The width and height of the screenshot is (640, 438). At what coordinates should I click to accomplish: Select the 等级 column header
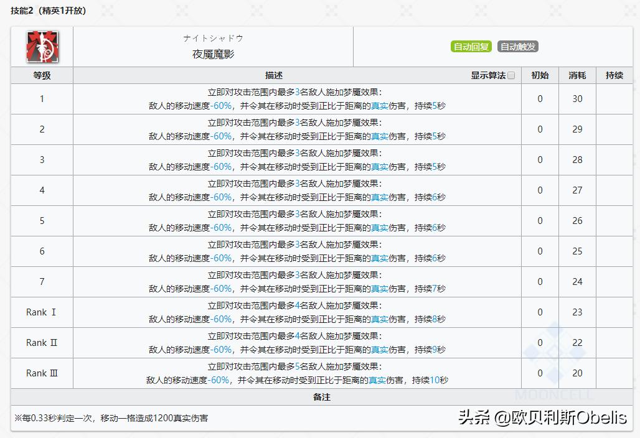coord(41,75)
